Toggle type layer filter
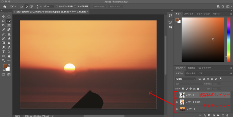This screenshot has height=117, width=233. (208, 79)
